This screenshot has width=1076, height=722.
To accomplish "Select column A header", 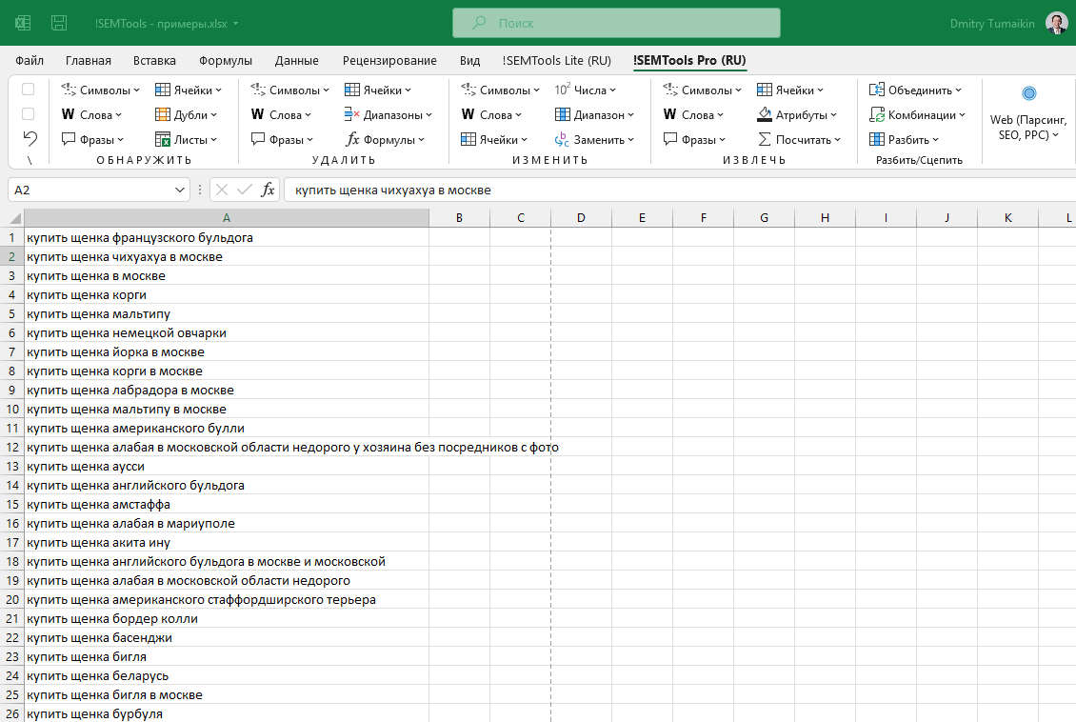I will (x=227, y=218).
